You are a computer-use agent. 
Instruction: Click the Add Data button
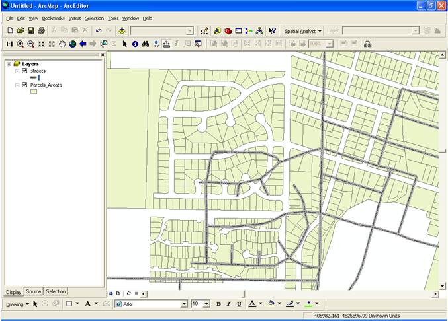122,30
